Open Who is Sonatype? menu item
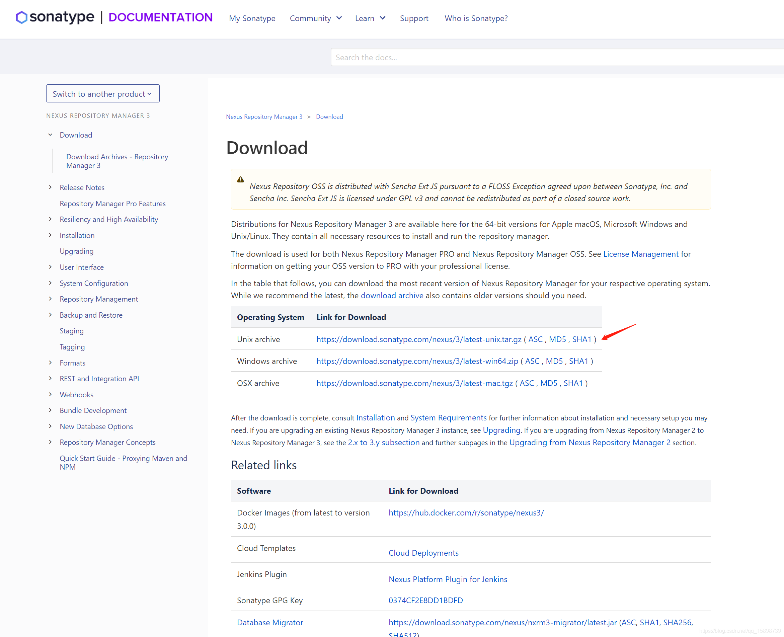The height and width of the screenshot is (637, 784). (x=476, y=18)
